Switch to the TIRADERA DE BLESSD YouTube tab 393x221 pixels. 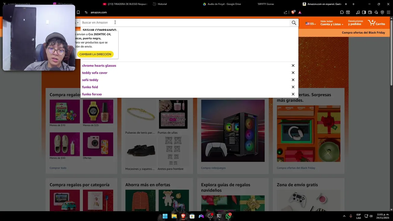coord(125,4)
